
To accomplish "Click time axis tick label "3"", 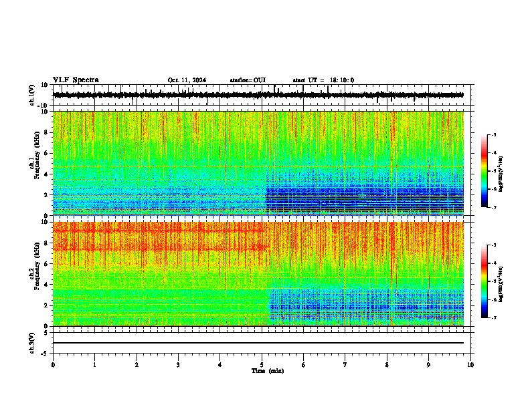I will point(178,365).
